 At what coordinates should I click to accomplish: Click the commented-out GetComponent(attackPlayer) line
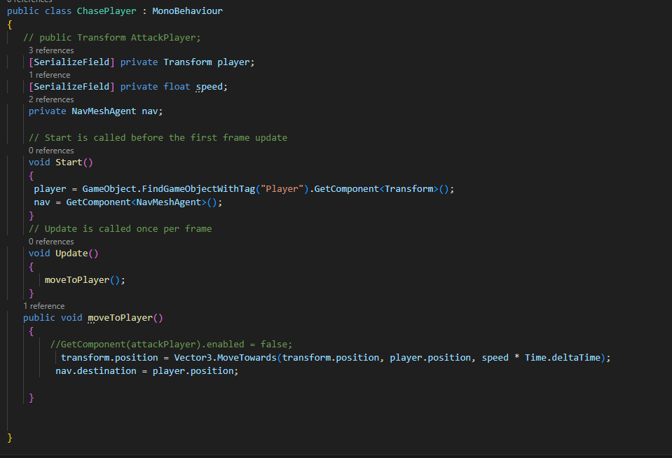pyautogui.click(x=171, y=344)
